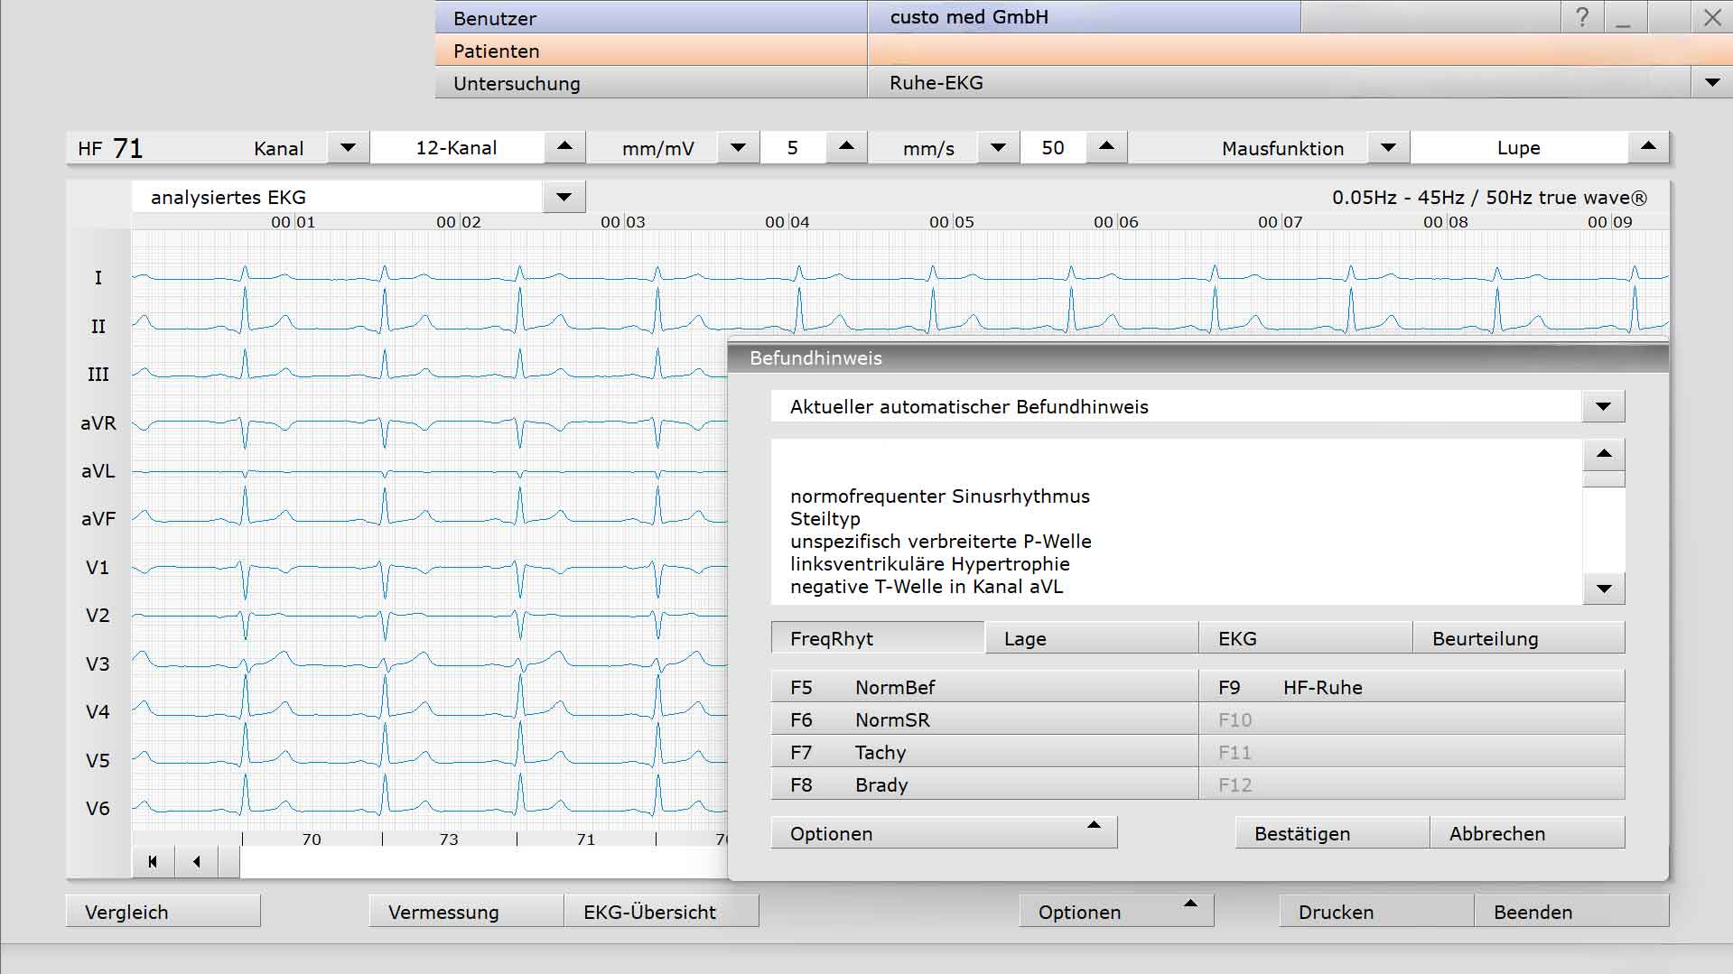The height and width of the screenshot is (974, 1733).
Task: Click the 'linksventrikuläre Hypertrophie' finding line
Action: click(x=929, y=564)
